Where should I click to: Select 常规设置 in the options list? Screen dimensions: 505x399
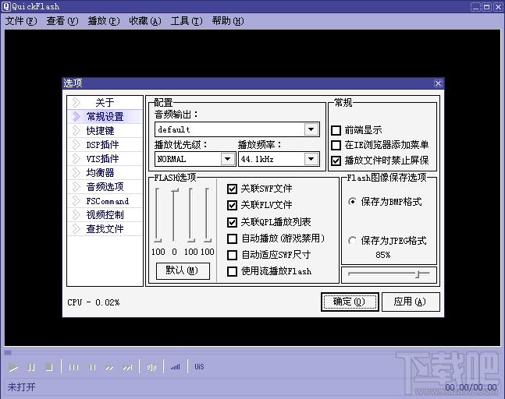click(x=105, y=116)
